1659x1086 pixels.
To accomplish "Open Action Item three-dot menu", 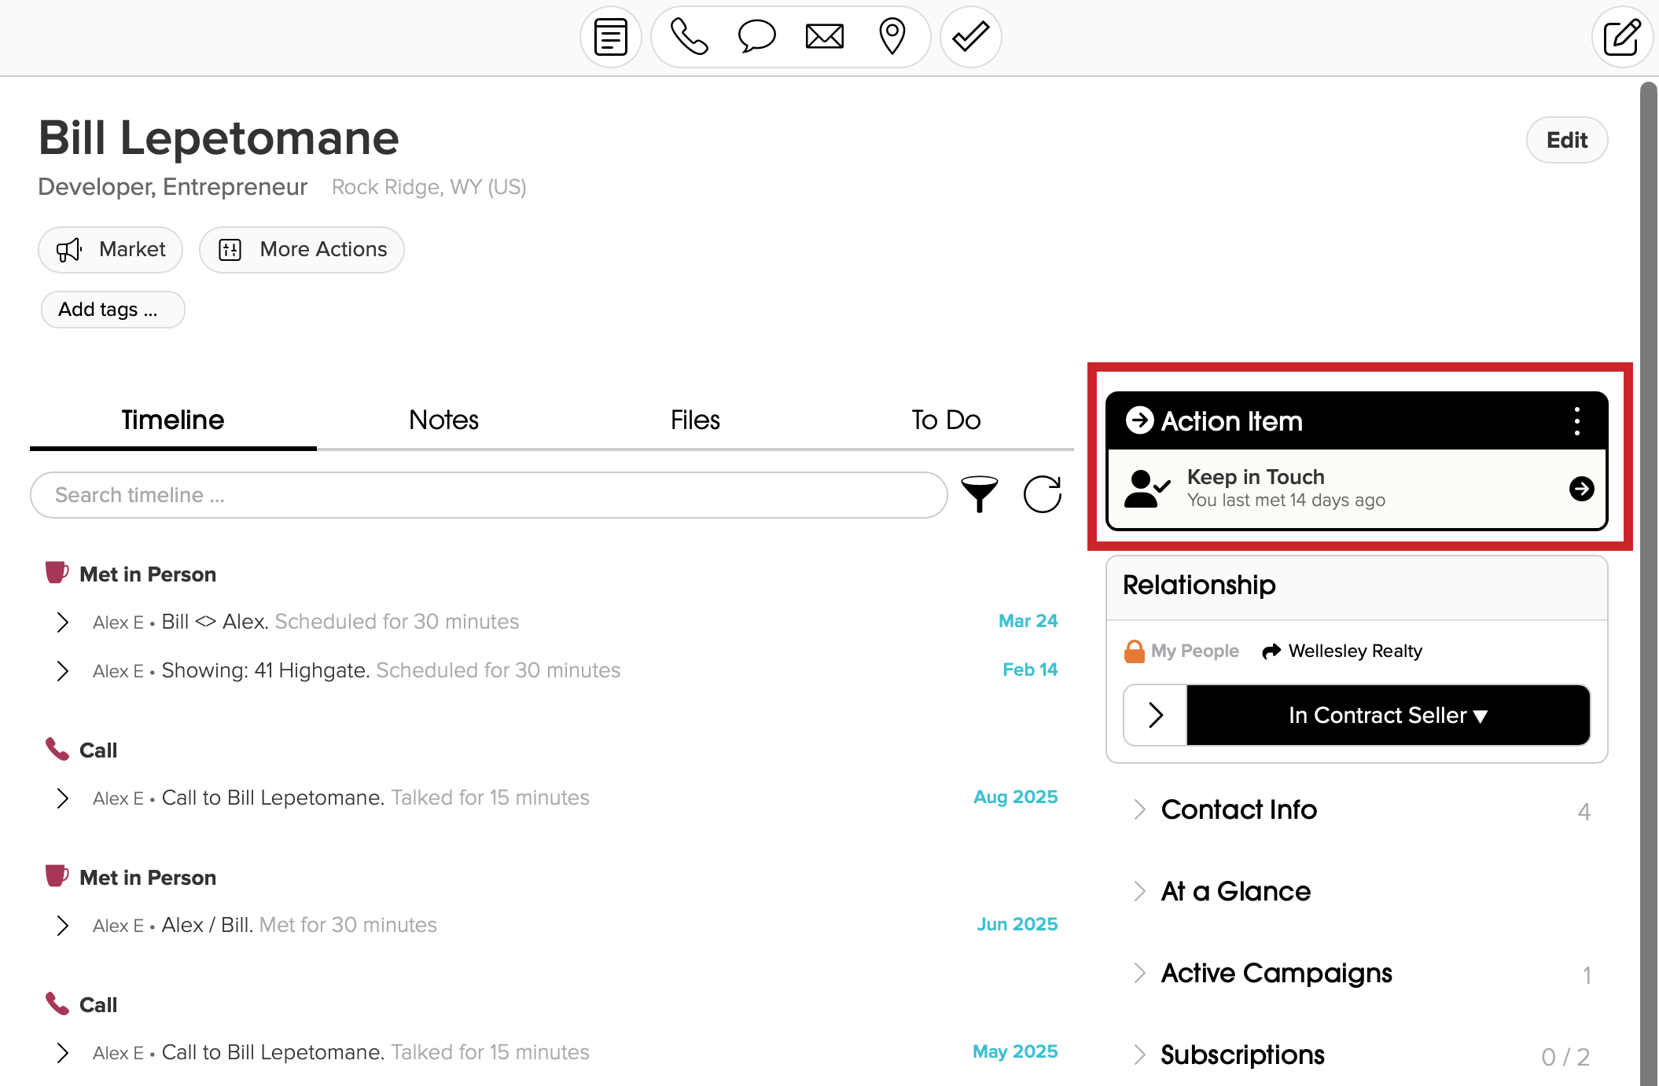I will [x=1576, y=421].
